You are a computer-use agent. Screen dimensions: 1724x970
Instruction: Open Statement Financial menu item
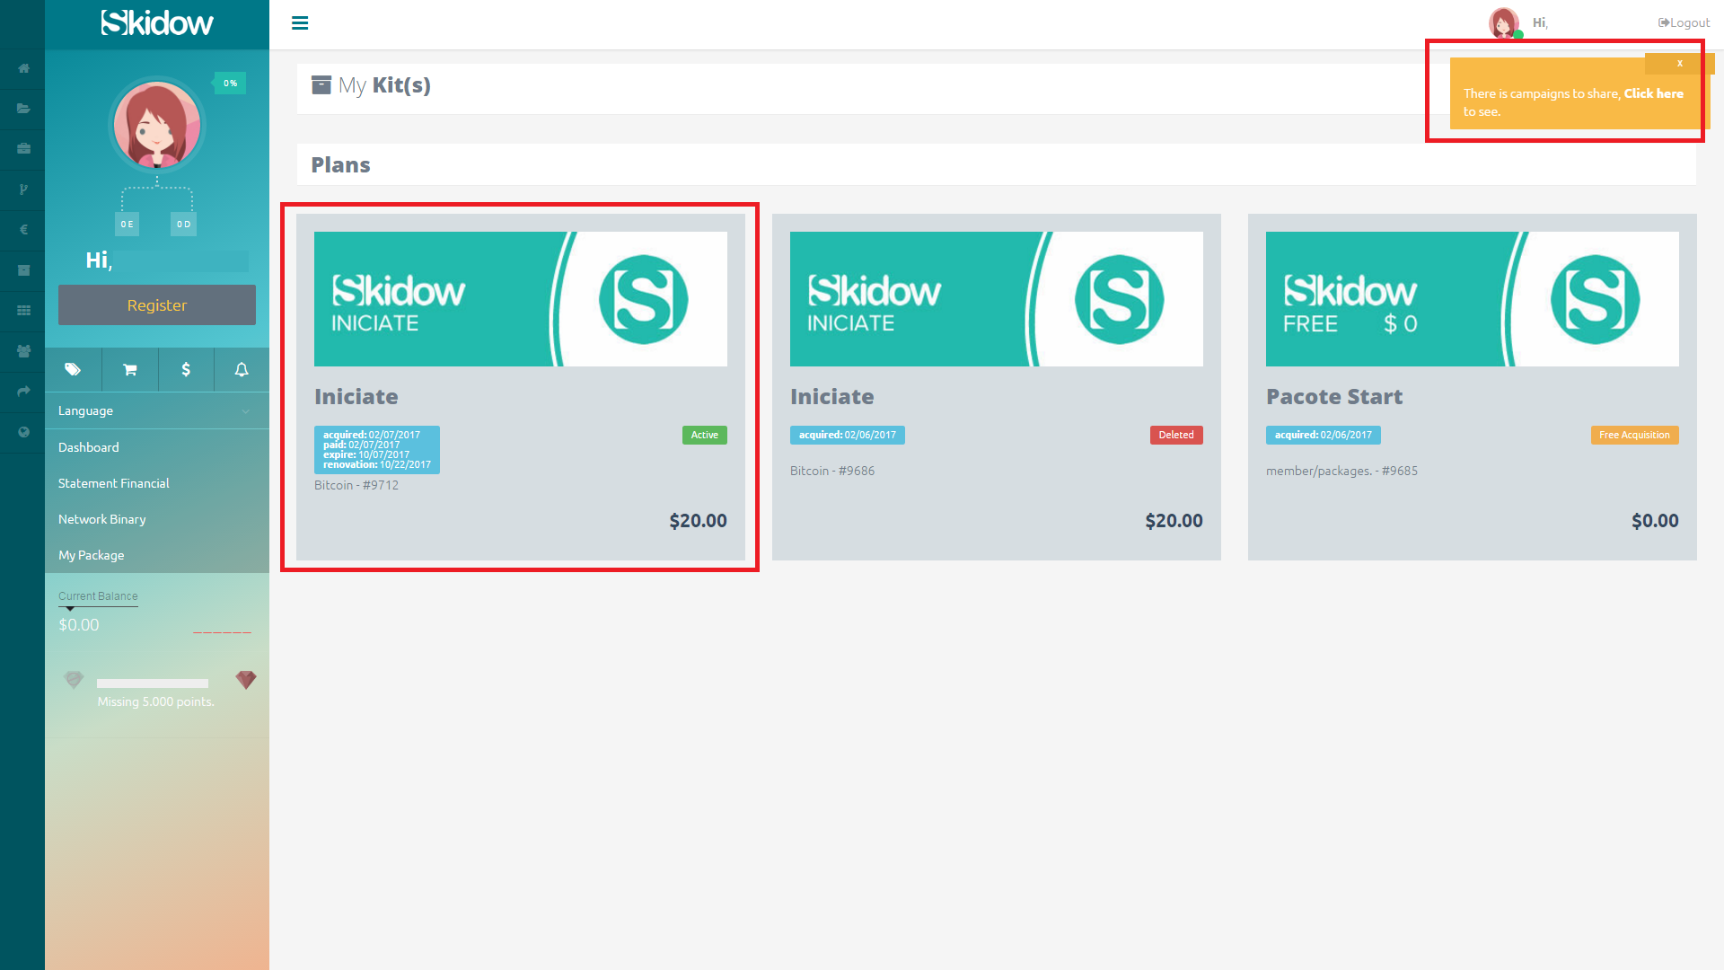coord(157,483)
